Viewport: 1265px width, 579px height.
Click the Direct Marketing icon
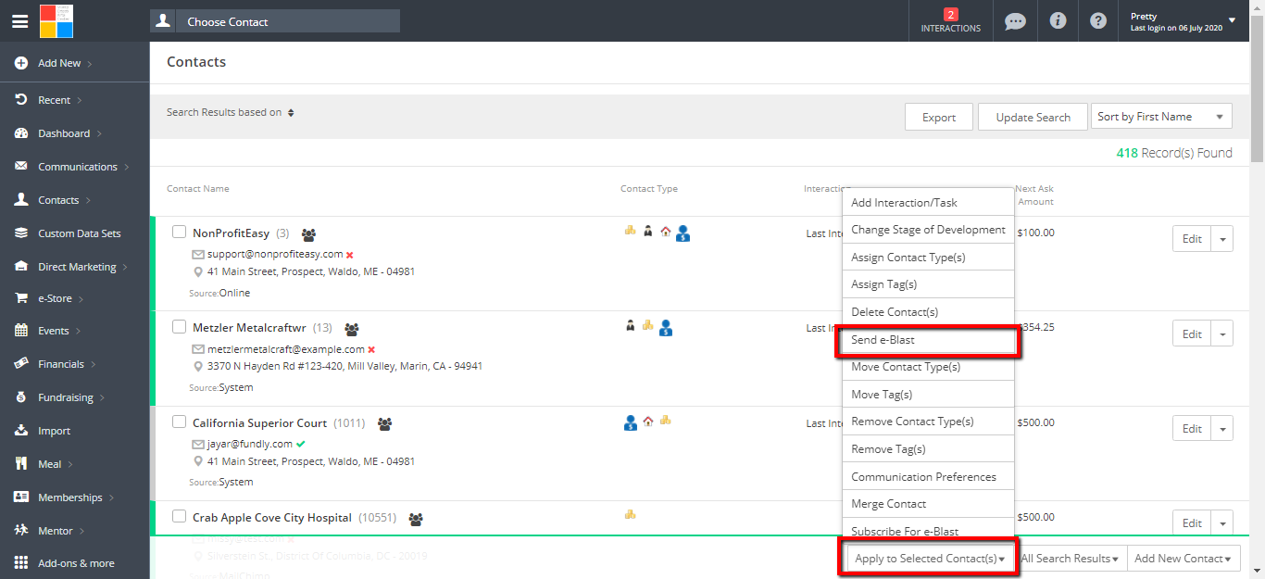tap(20, 267)
